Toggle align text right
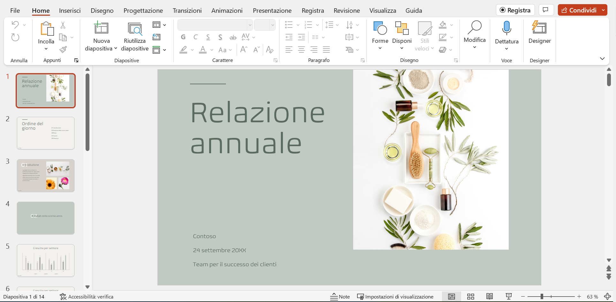This screenshot has width=616, height=302. tap(314, 49)
